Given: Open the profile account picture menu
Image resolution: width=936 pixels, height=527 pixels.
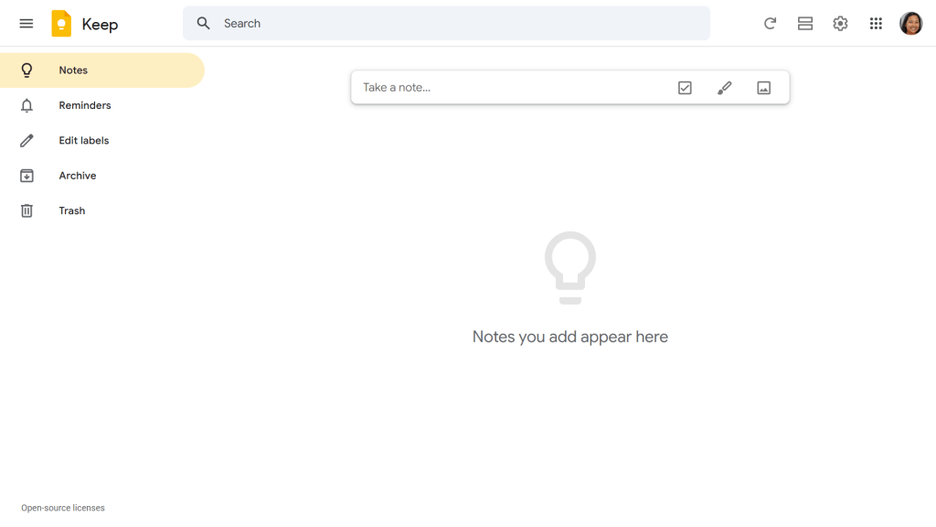Looking at the screenshot, I should tap(911, 23).
